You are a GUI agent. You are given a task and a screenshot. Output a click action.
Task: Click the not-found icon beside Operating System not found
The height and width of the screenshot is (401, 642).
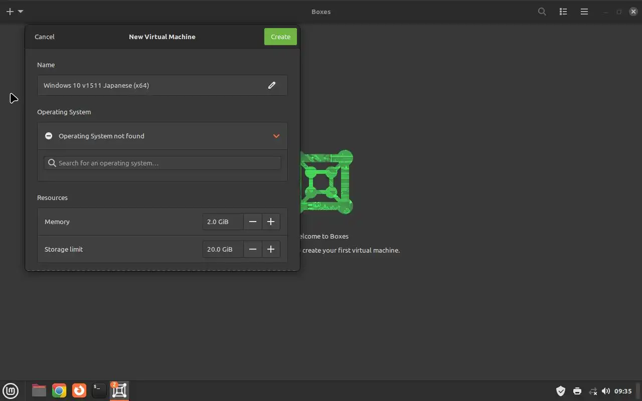pyautogui.click(x=49, y=136)
